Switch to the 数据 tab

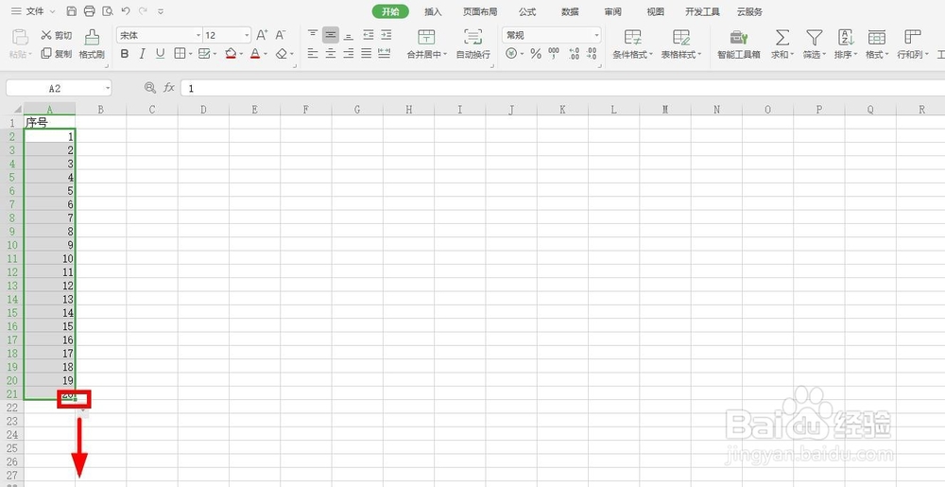coord(570,11)
